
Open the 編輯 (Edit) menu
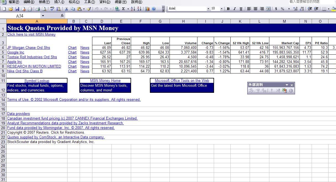(29, 2)
